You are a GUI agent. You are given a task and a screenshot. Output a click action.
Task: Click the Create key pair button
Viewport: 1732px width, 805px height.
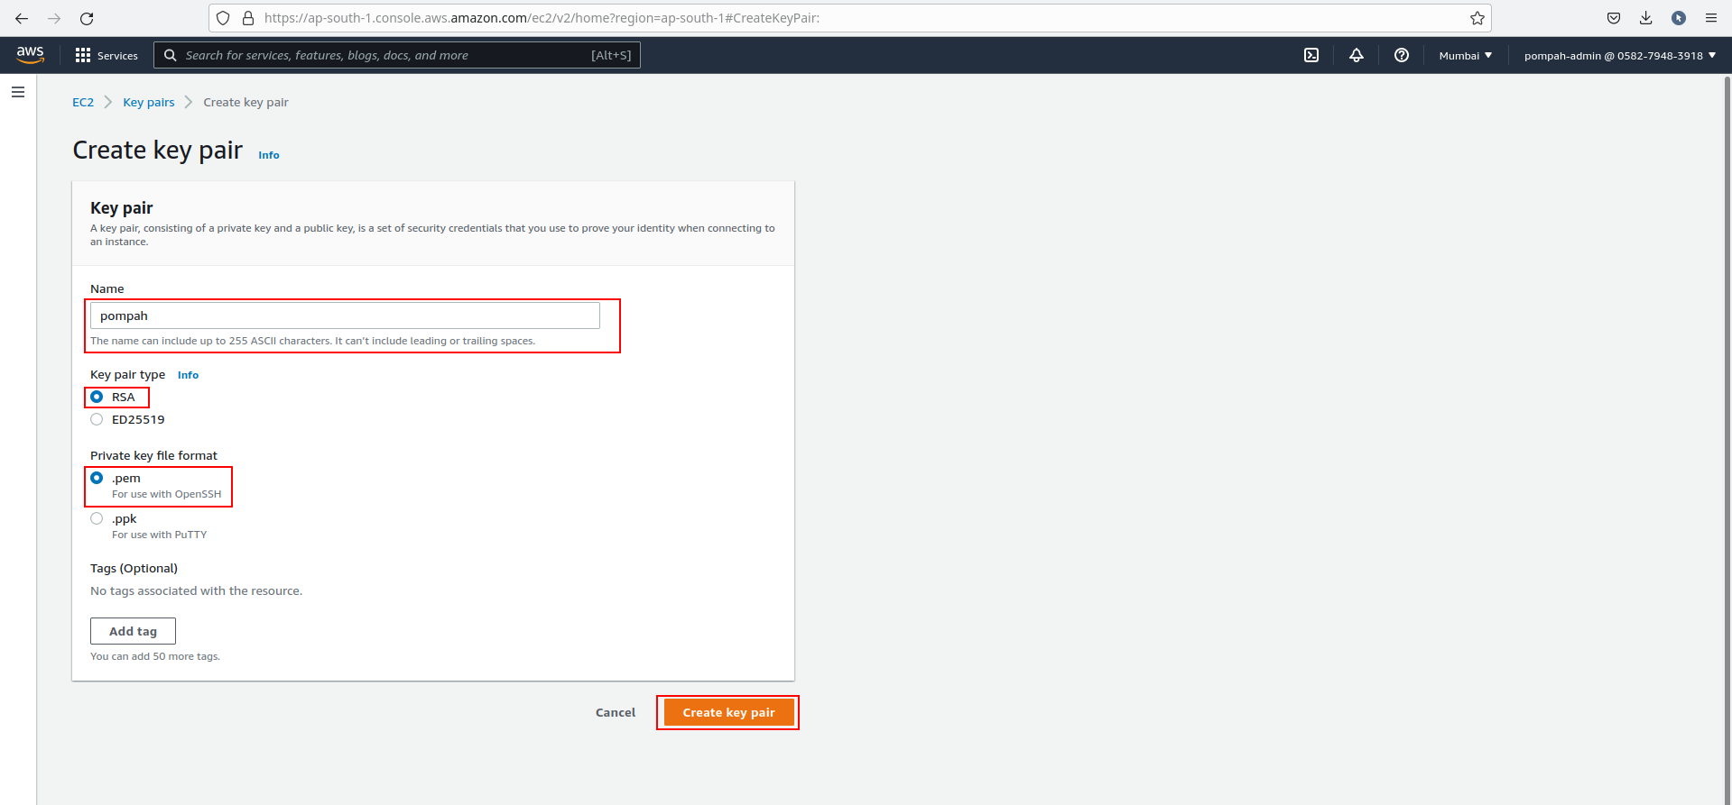point(728,712)
